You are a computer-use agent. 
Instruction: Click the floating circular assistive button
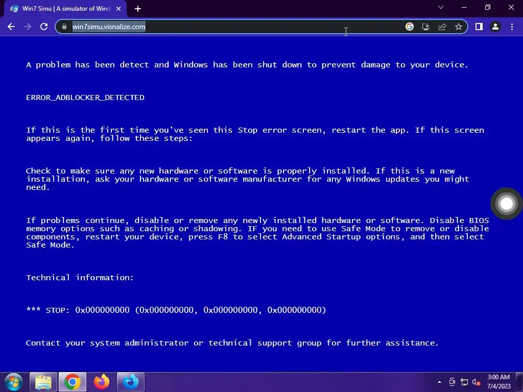506,204
